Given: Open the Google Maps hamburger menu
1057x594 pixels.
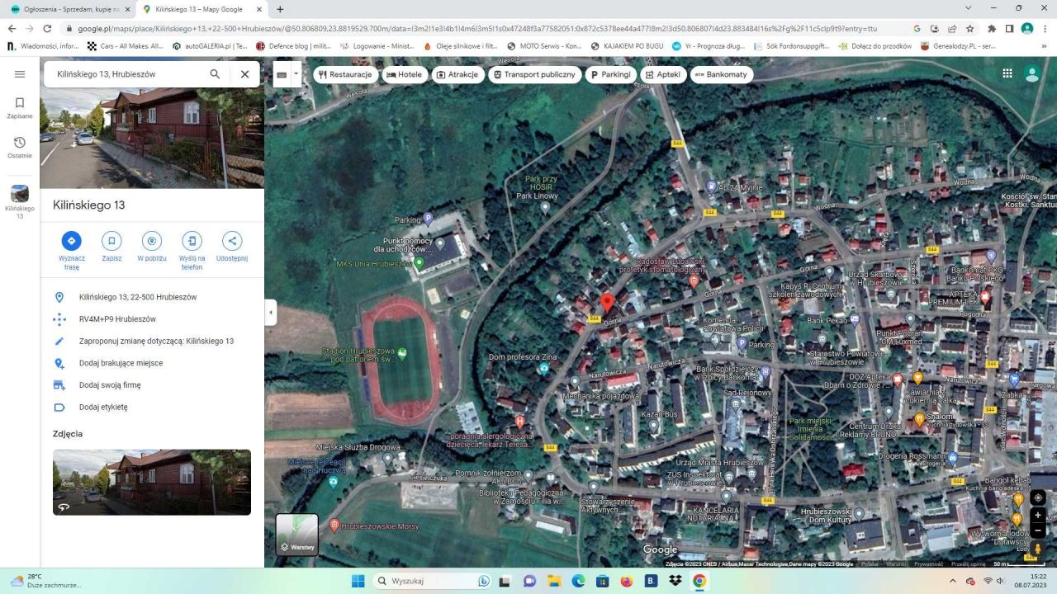Looking at the screenshot, I should [20, 73].
